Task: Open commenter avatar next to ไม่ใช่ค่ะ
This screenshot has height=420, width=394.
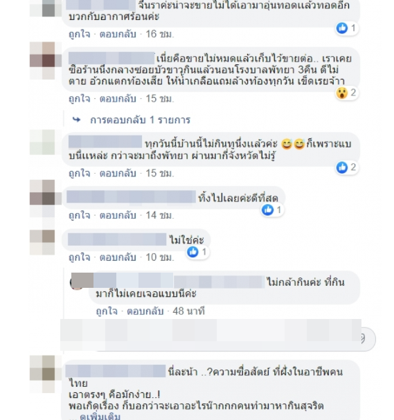Action: coord(42,242)
